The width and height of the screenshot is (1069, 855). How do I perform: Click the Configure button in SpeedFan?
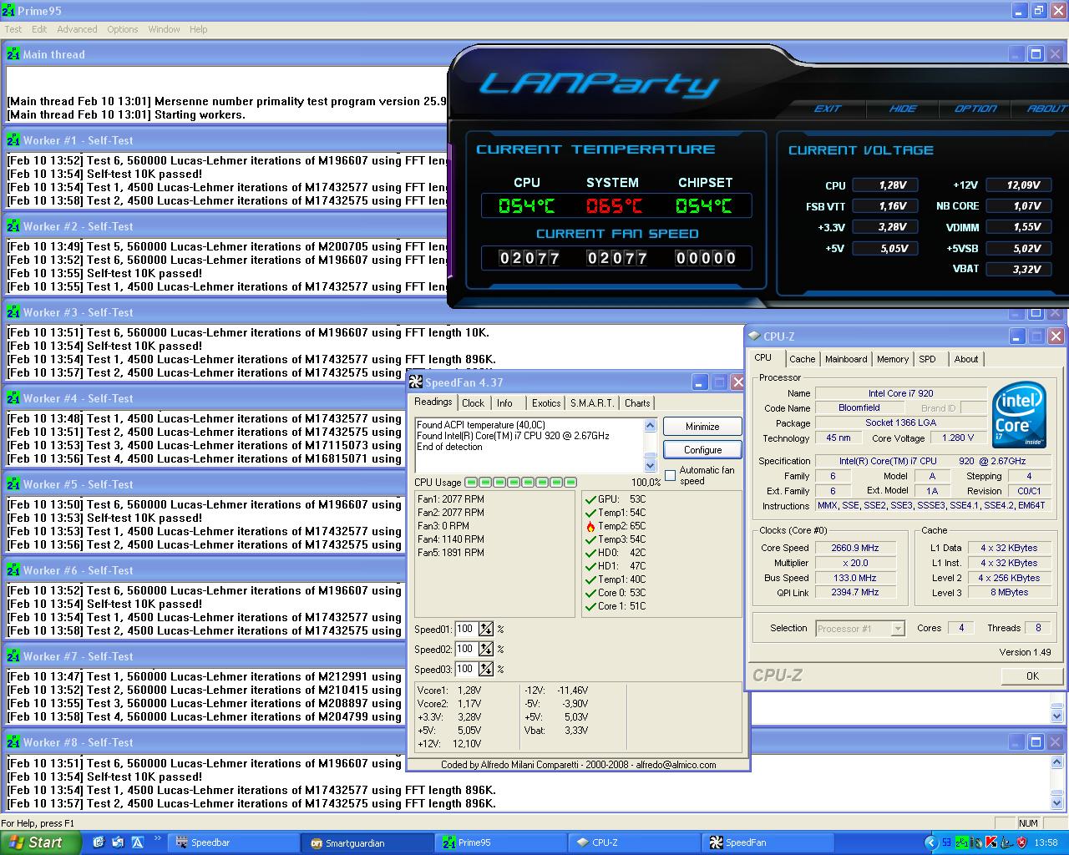pos(702,449)
